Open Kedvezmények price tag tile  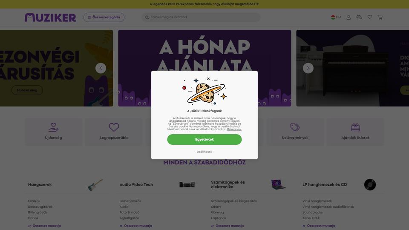tap(295, 132)
